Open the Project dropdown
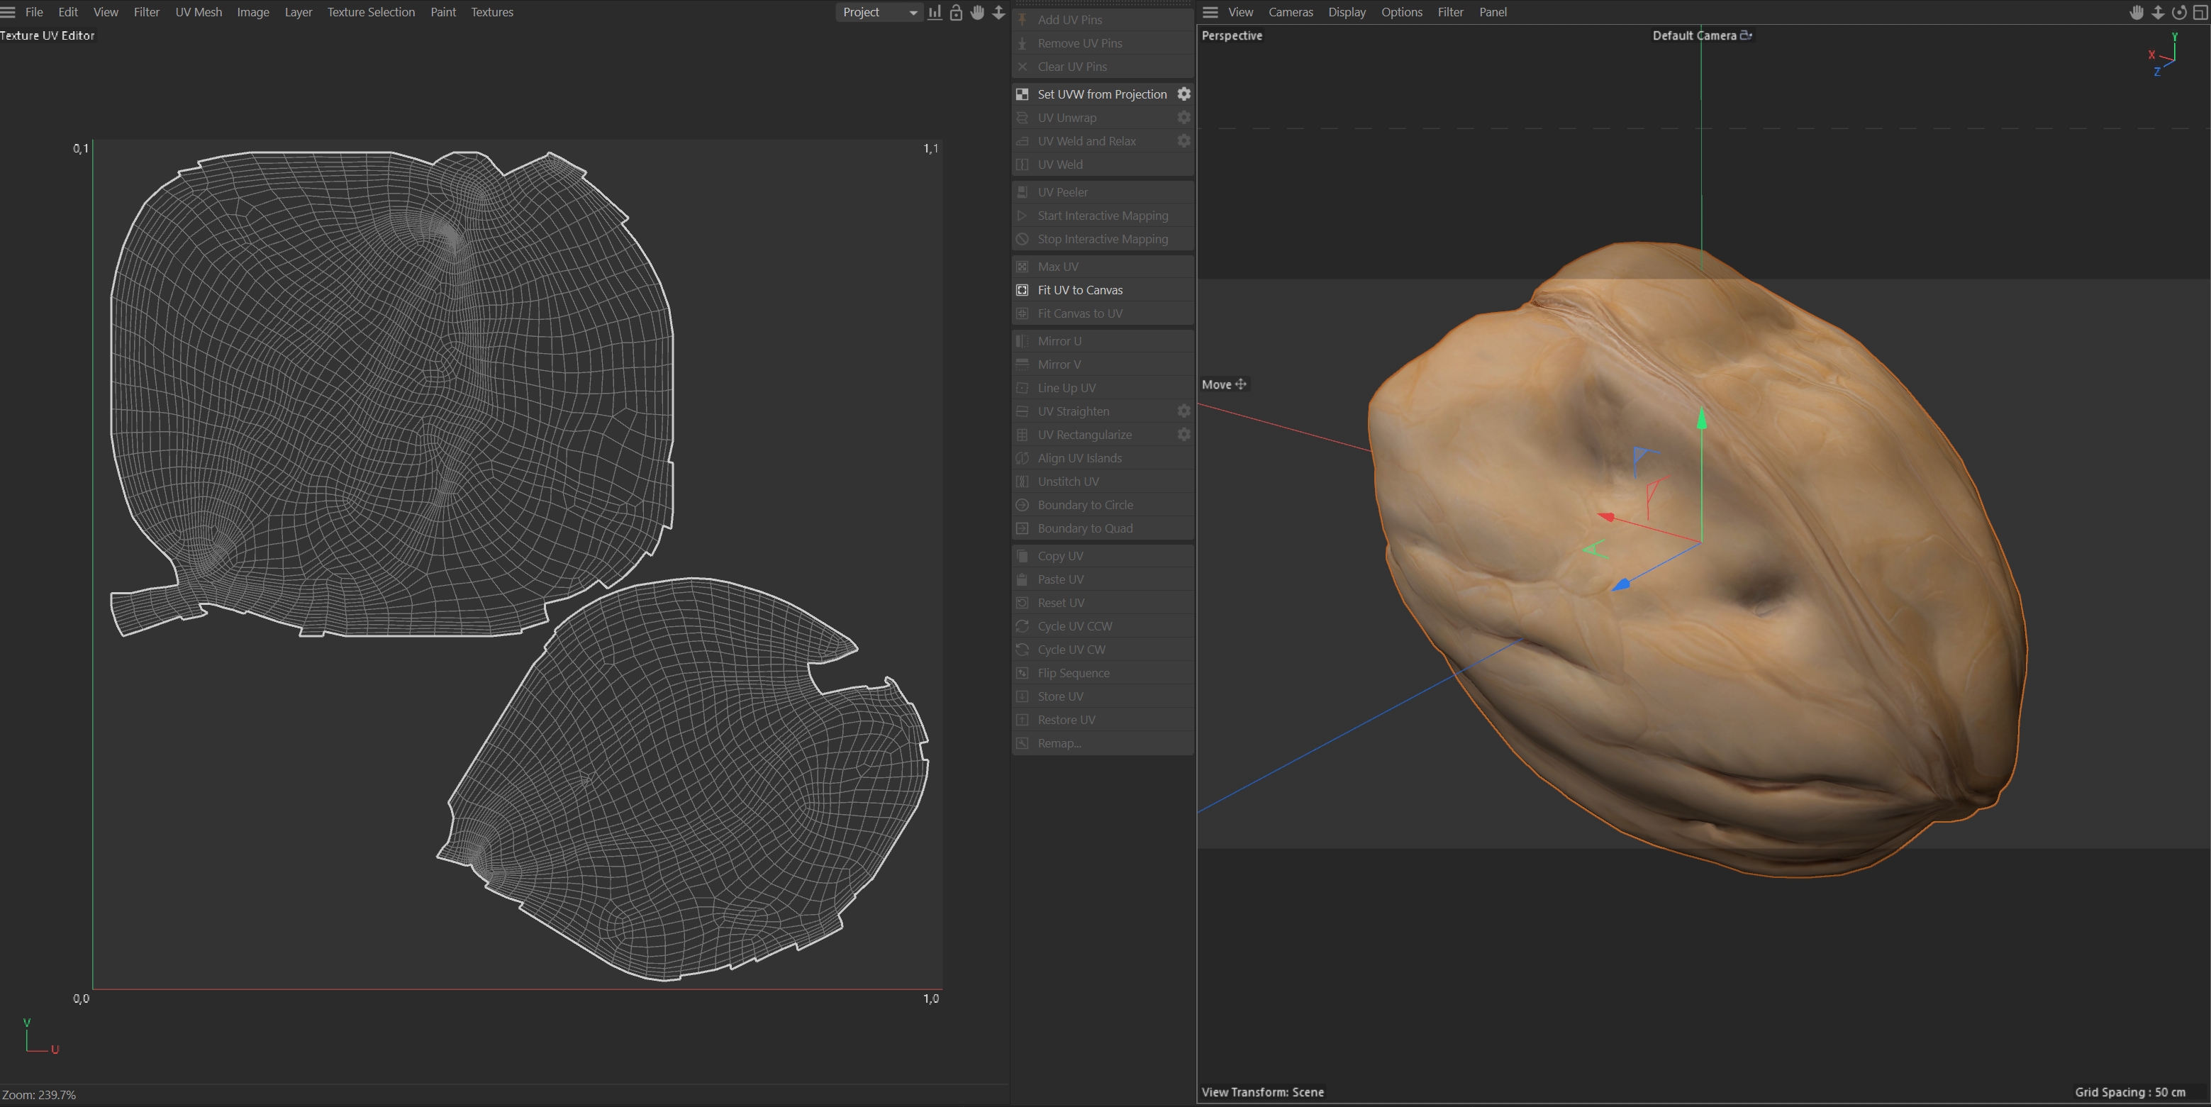 pyautogui.click(x=879, y=12)
